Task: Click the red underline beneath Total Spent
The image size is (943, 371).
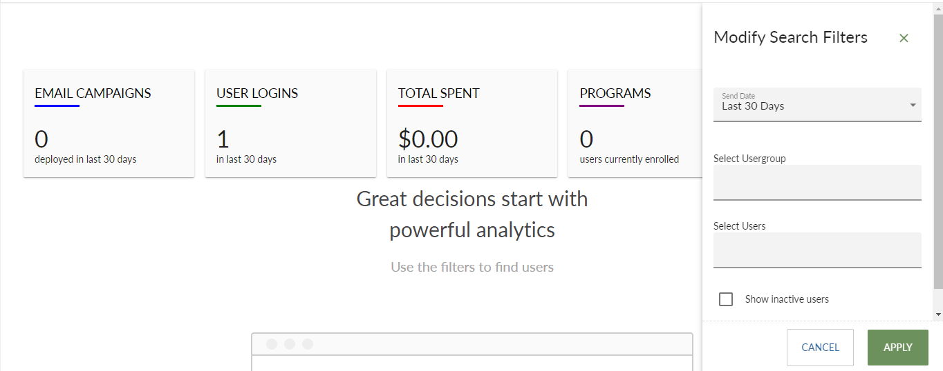Action: coord(420,106)
